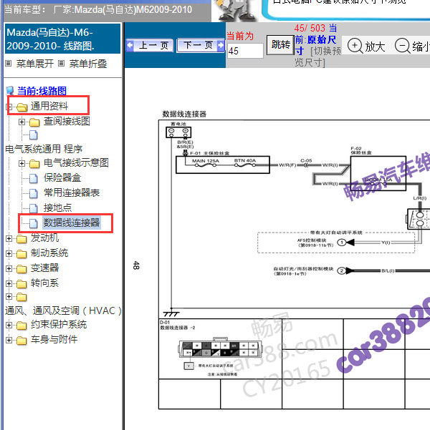Screen dimensions: 430x430
Task: Select the page item under 查阅接线图 labeled 电气系统通用 程序
Action: coord(44,149)
